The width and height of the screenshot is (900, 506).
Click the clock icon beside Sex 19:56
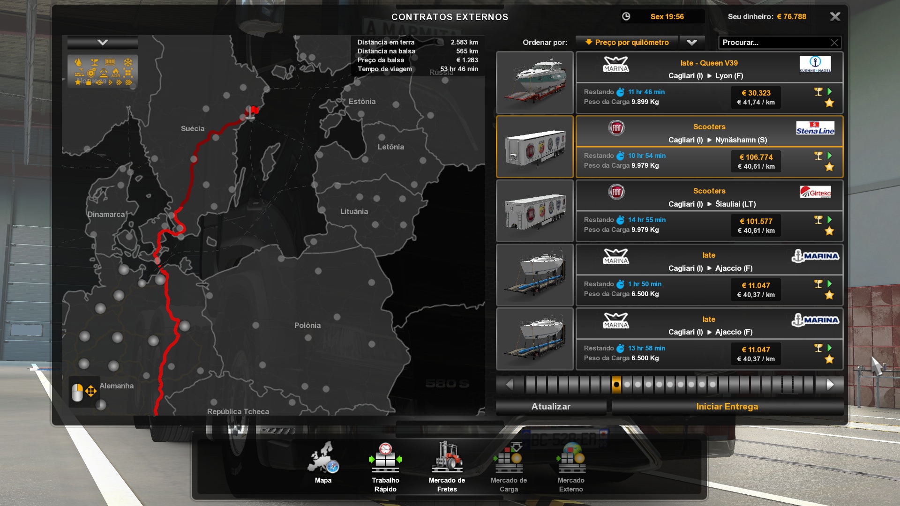626,16
